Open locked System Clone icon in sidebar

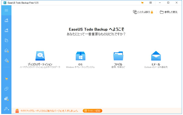point(6,99)
